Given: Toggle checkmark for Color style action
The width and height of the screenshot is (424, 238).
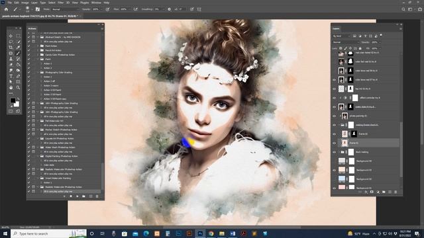Looking at the screenshot, I should point(29,165).
